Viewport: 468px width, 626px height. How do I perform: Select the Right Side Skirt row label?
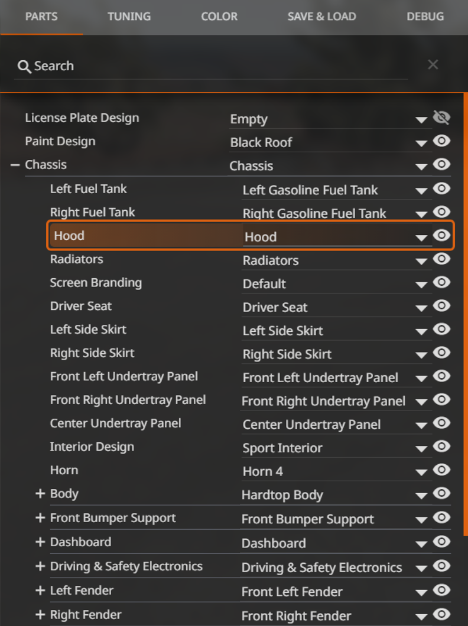click(92, 353)
